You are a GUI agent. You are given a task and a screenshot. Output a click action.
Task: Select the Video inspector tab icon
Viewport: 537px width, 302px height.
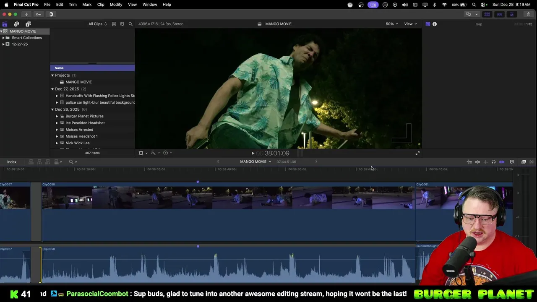(x=428, y=24)
